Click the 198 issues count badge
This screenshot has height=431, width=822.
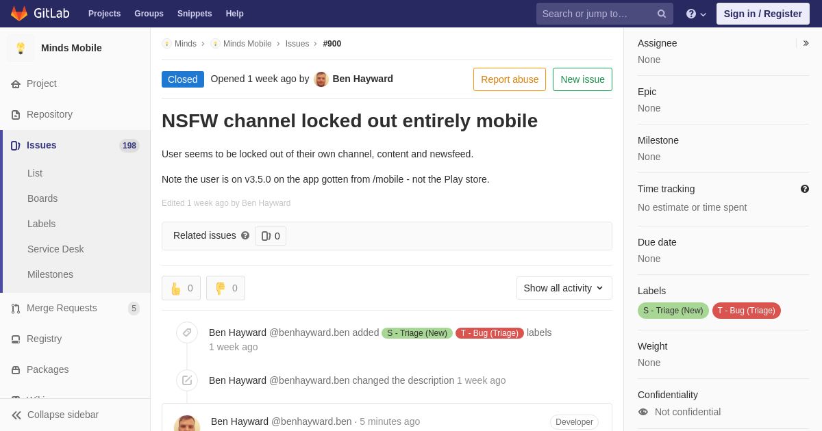click(x=129, y=146)
